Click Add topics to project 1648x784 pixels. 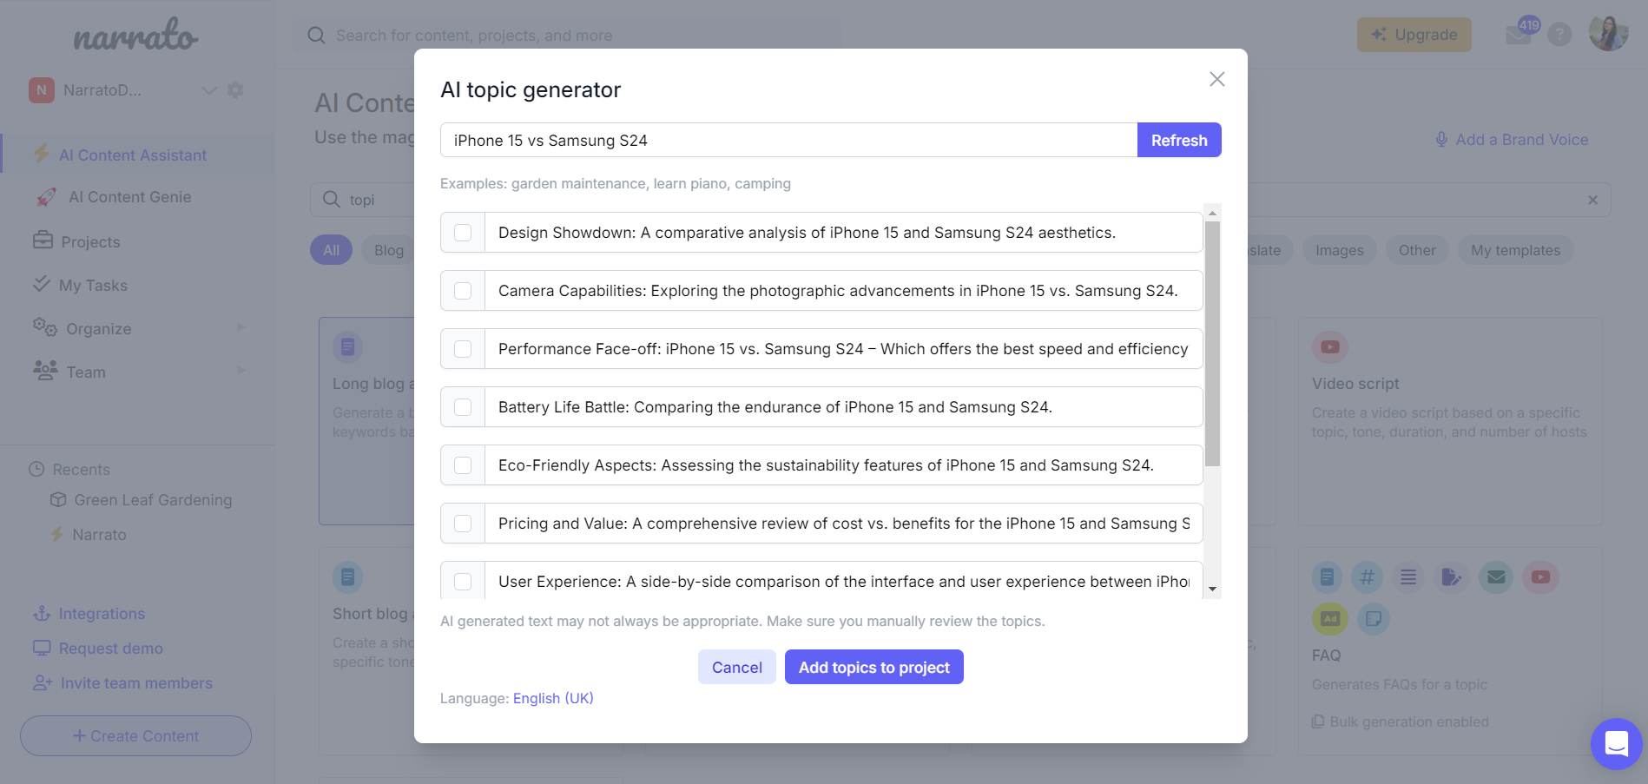tap(874, 667)
